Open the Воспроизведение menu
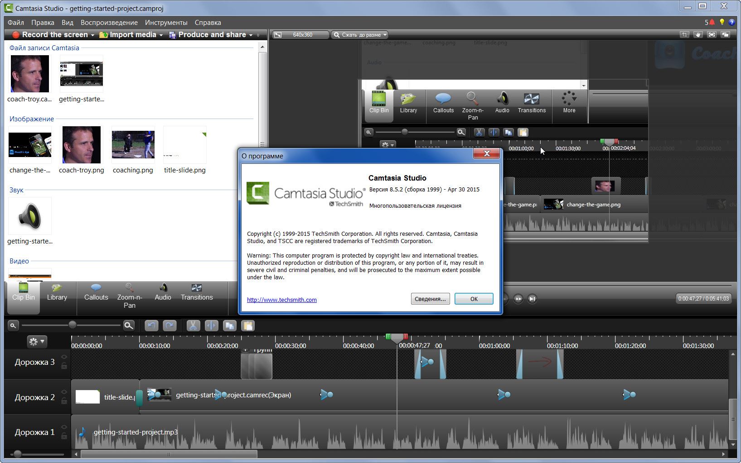 109,22
